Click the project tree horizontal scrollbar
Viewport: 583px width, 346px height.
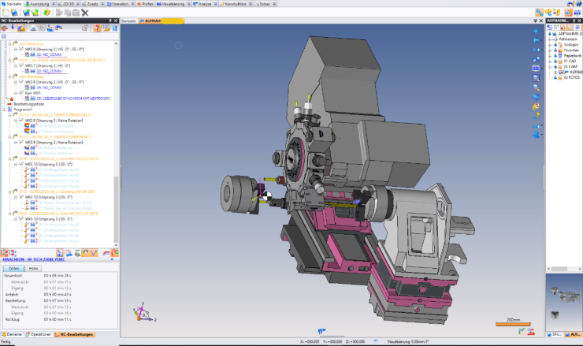(x=564, y=269)
